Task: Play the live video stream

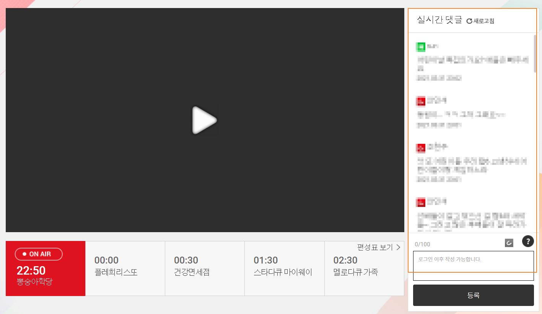Action: pos(205,120)
